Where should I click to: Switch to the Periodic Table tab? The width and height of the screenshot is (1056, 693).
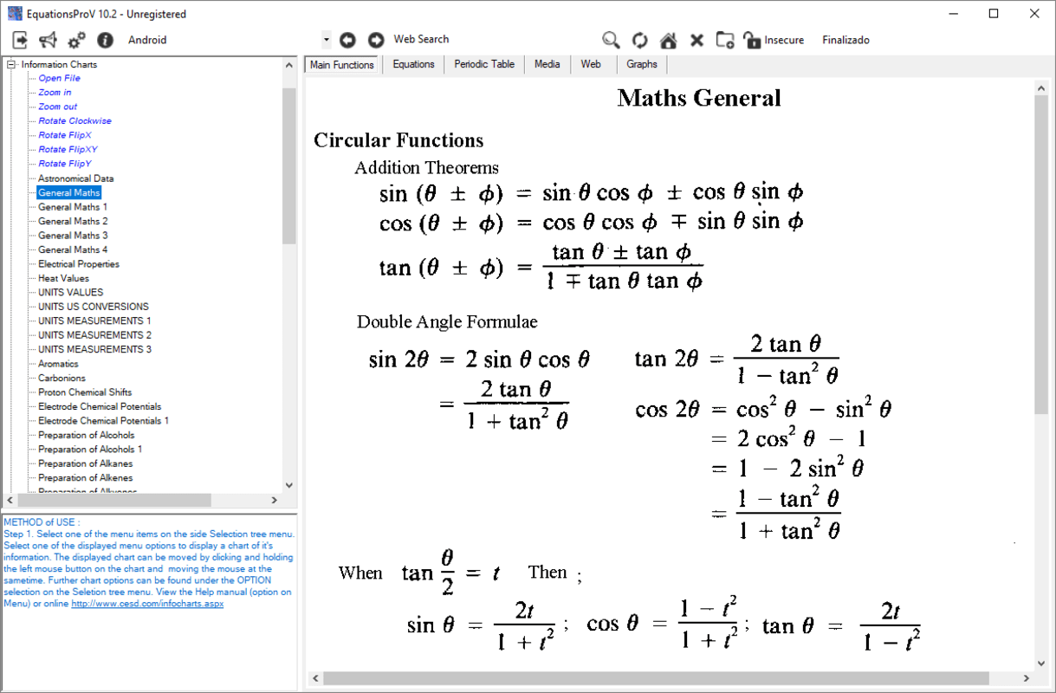(x=483, y=63)
